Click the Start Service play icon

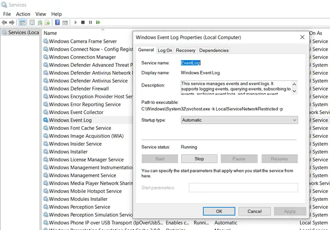(x=75, y=22)
